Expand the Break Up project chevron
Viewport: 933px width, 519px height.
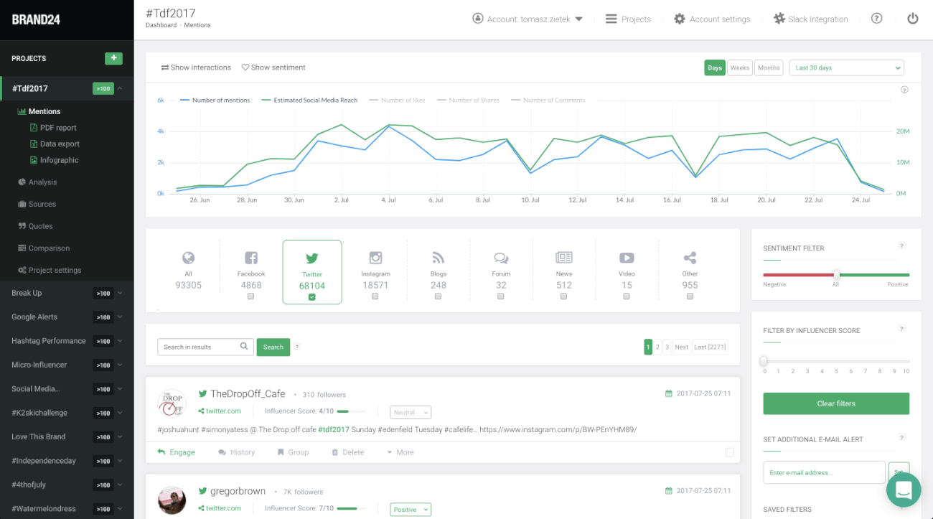pos(120,293)
